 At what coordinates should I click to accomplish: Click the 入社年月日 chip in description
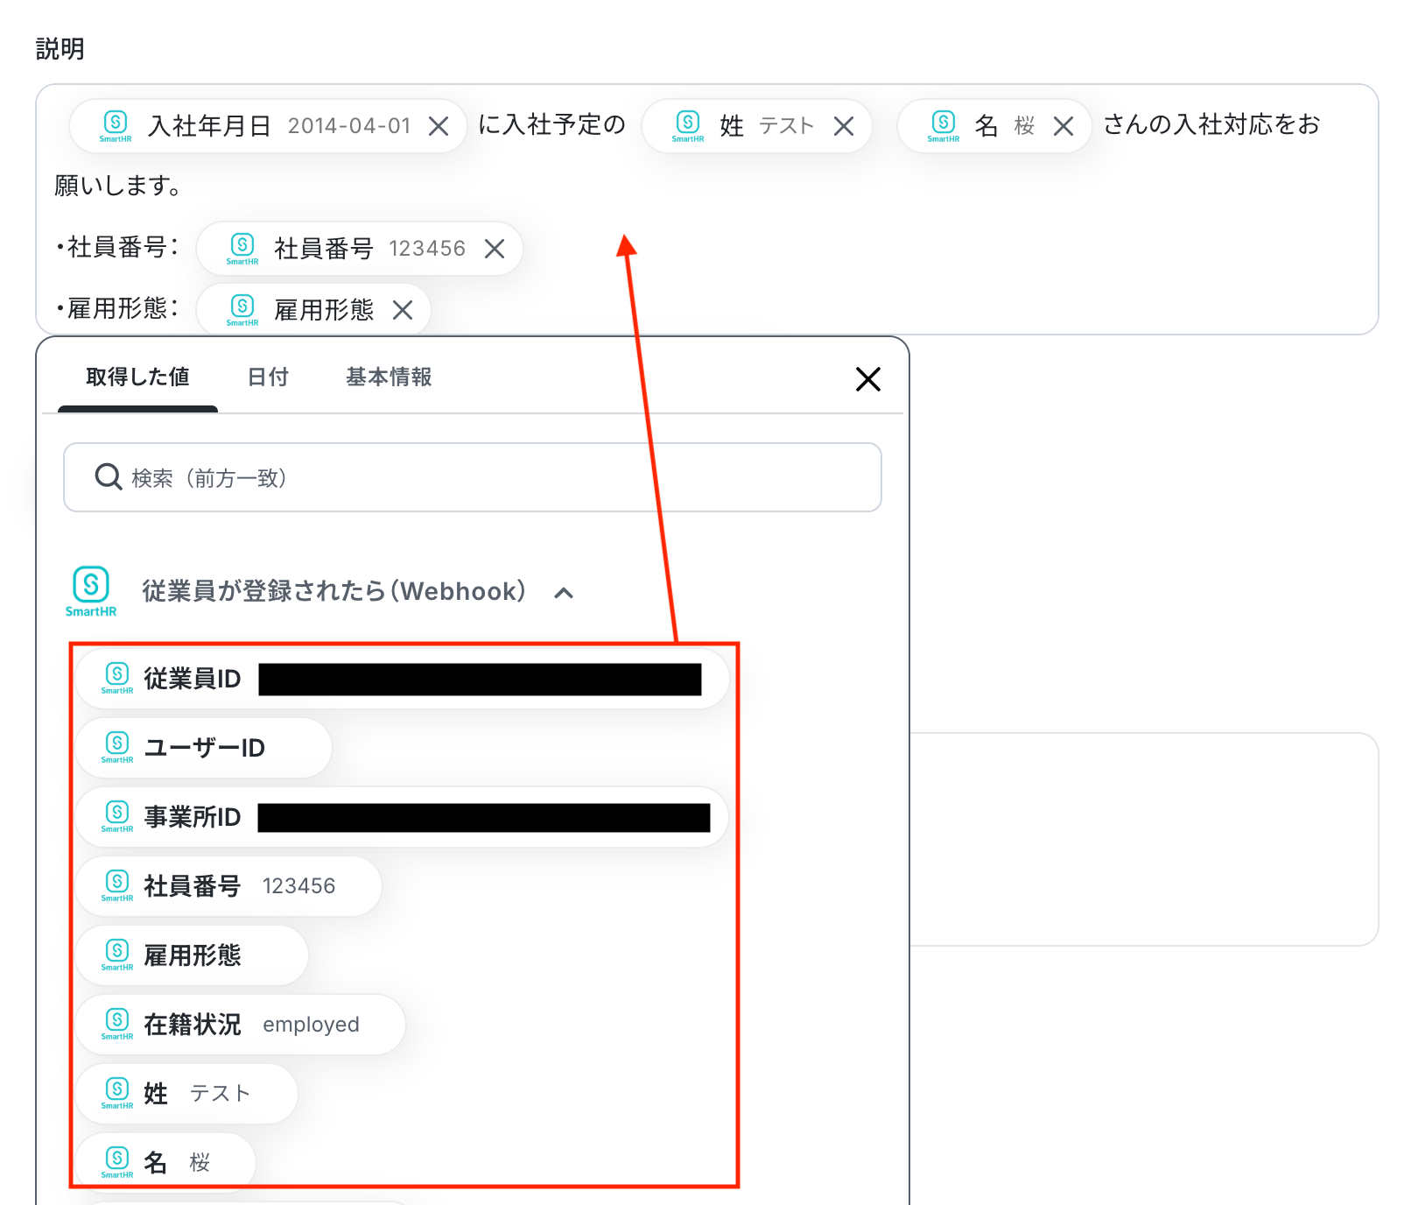pyautogui.click(x=268, y=127)
